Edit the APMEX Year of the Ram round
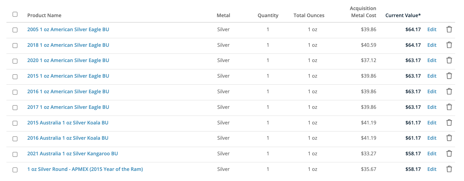This screenshot has width=464, height=181. [x=432, y=169]
